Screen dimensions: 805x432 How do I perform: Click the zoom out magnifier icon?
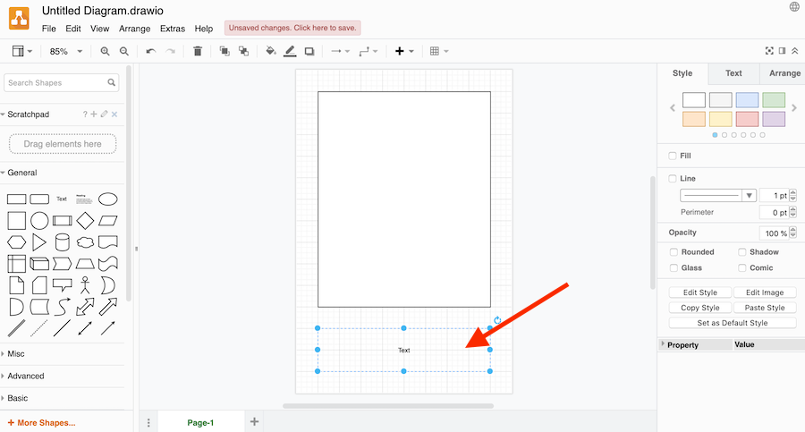(x=123, y=51)
